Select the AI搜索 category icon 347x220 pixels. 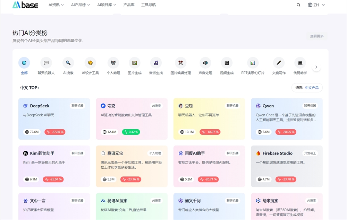[x=68, y=62]
